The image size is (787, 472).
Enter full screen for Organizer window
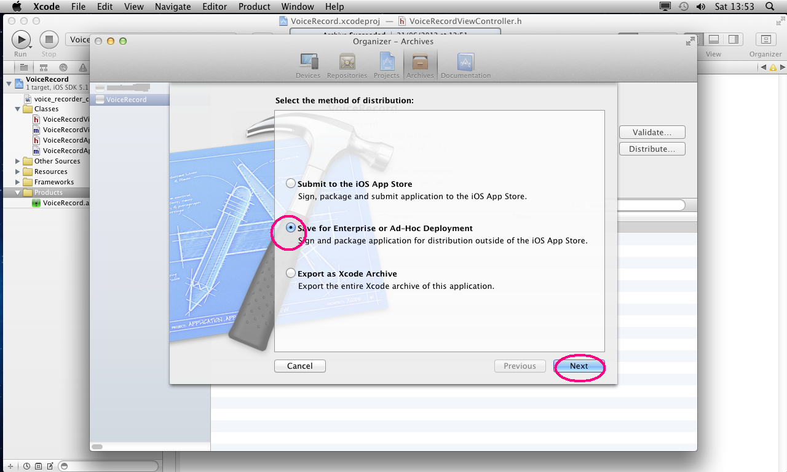(690, 41)
